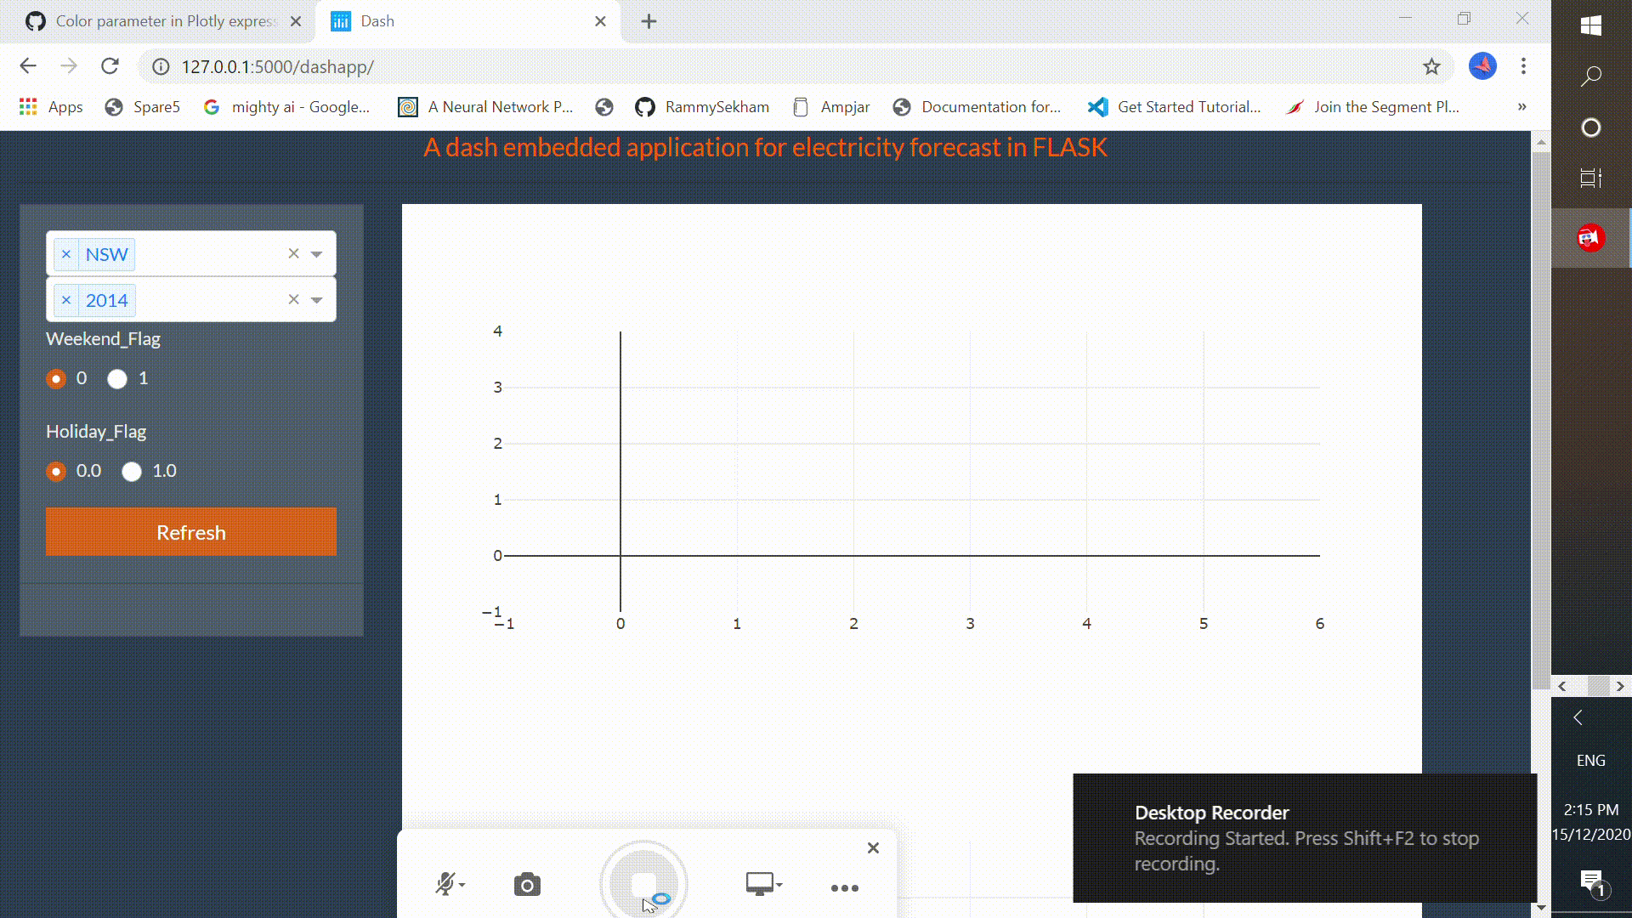Open the 2014 year dropdown
Image resolution: width=1632 pixels, height=918 pixels.
(x=317, y=299)
